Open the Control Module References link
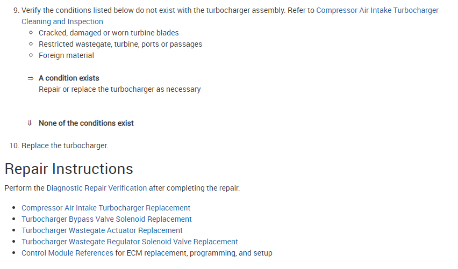458x269 pixels. (67, 253)
